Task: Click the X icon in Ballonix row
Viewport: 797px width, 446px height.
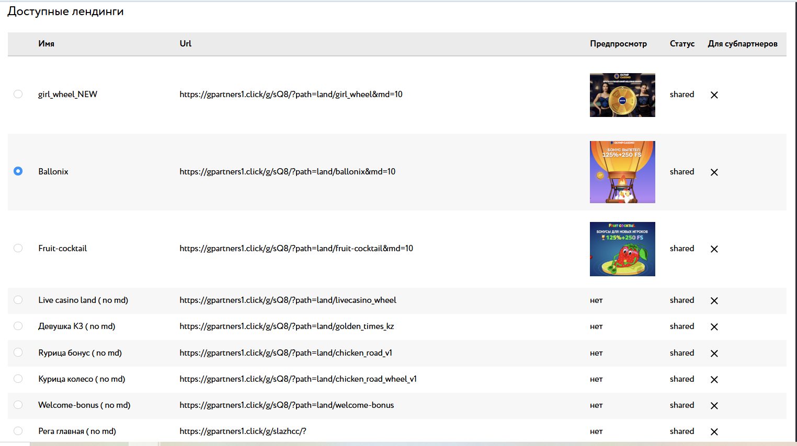Action: [x=714, y=172]
